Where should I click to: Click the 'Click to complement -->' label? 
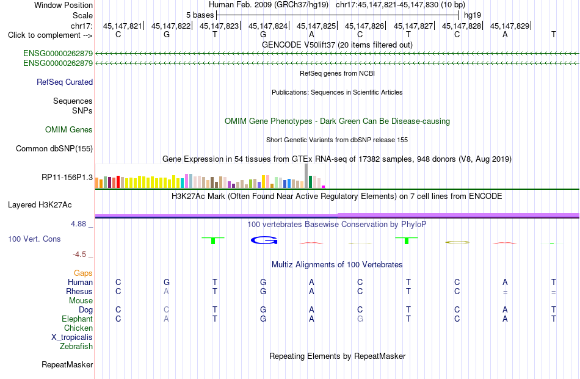tap(50, 35)
